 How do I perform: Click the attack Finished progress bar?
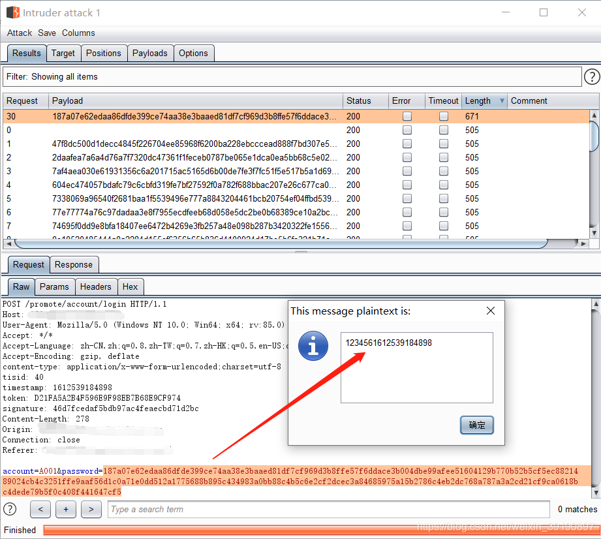click(321, 530)
